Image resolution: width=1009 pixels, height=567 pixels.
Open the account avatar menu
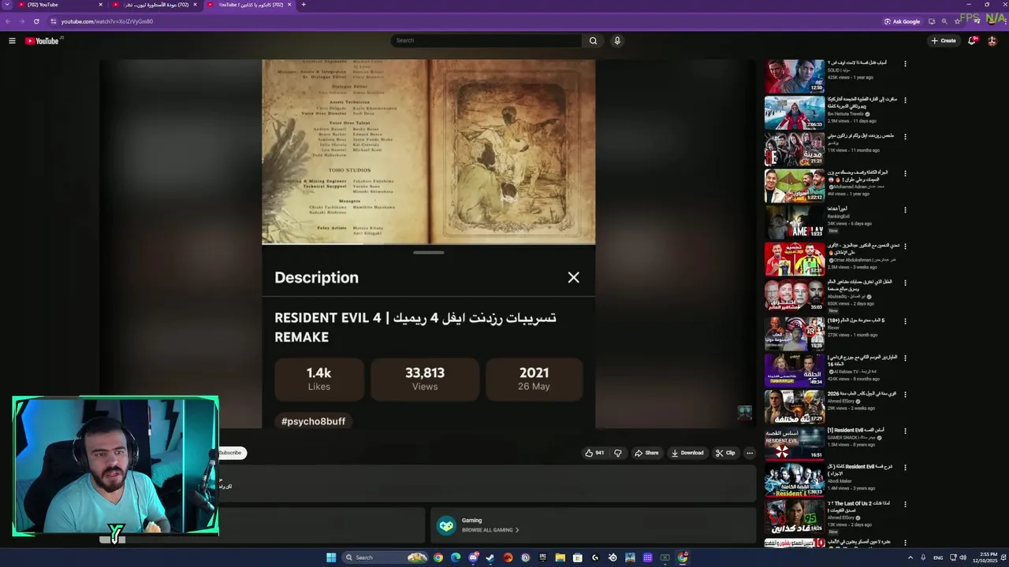pyautogui.click(x=992, y=41)
